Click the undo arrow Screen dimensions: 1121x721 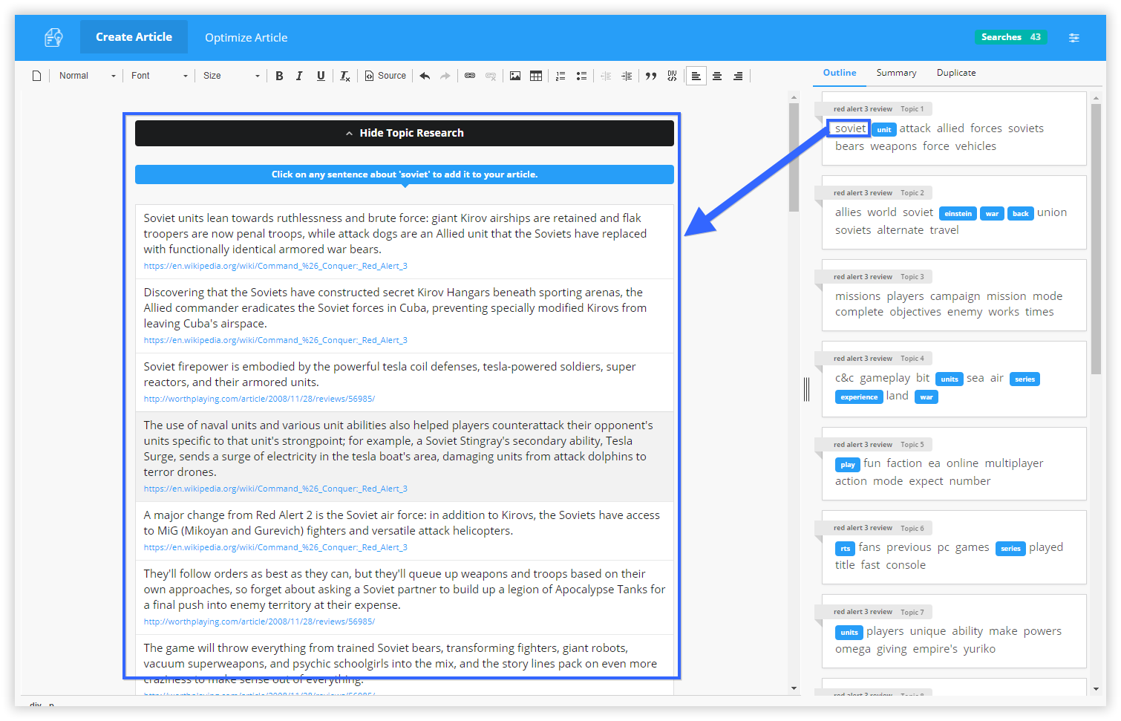point(425,76)
